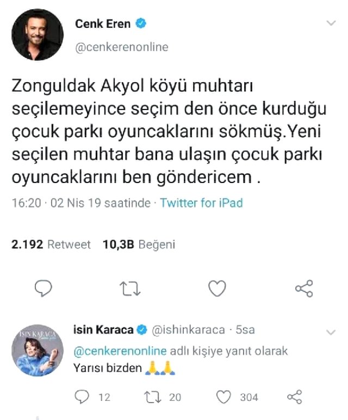Expand options chevron on isin Karaca's reply
Viewport: 348px width, 420px height.
(330, 331)
